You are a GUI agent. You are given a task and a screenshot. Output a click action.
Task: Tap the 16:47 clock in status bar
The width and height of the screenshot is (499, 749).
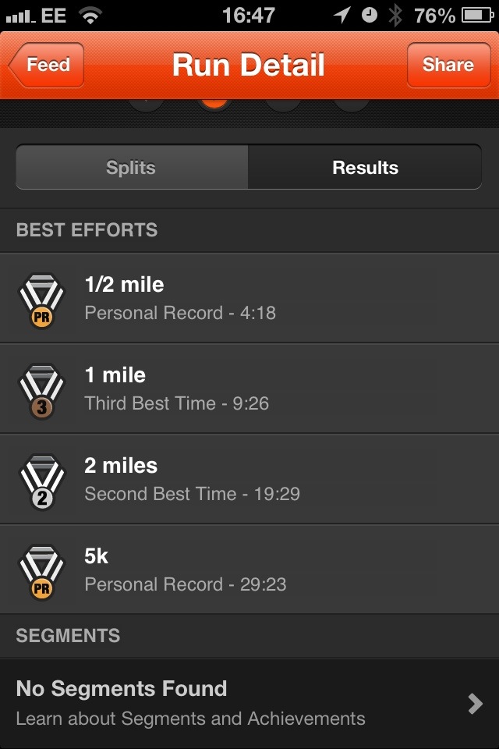coord(249,15)
